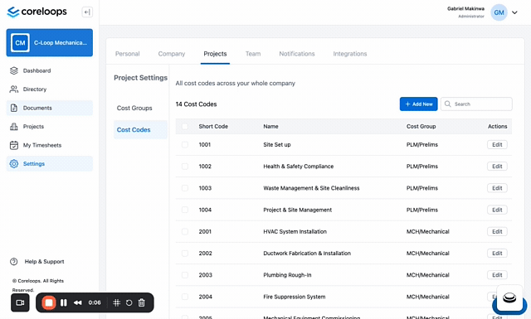Click MCH/Mechanical in the 2003 row

428,275
